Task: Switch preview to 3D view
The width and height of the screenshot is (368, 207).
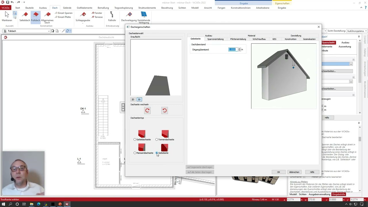Action: click(x=139, y=99)
